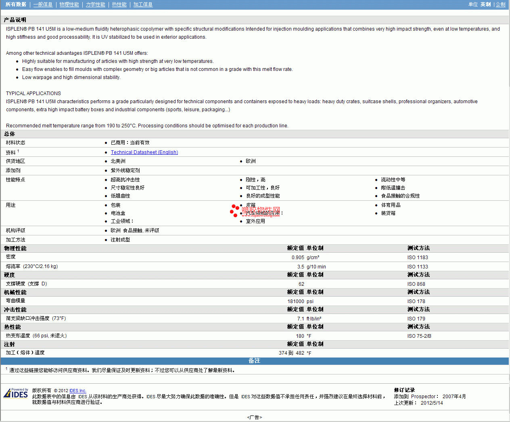Click the 已商用：当前有效 value
This screenshot has height=422, width=510.
tap(130, 143)
